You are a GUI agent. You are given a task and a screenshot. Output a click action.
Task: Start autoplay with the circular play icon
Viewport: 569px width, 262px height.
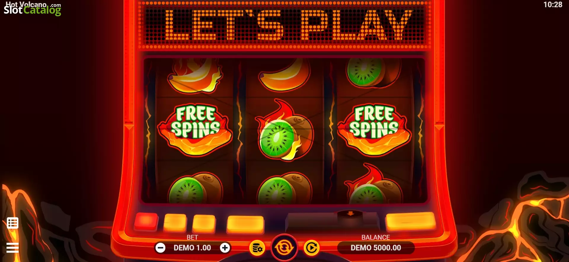311,248
